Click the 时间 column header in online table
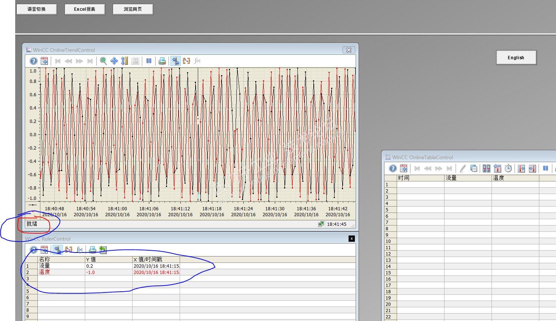The width and height of the screenshot is (556, 321). pos(420,178)
